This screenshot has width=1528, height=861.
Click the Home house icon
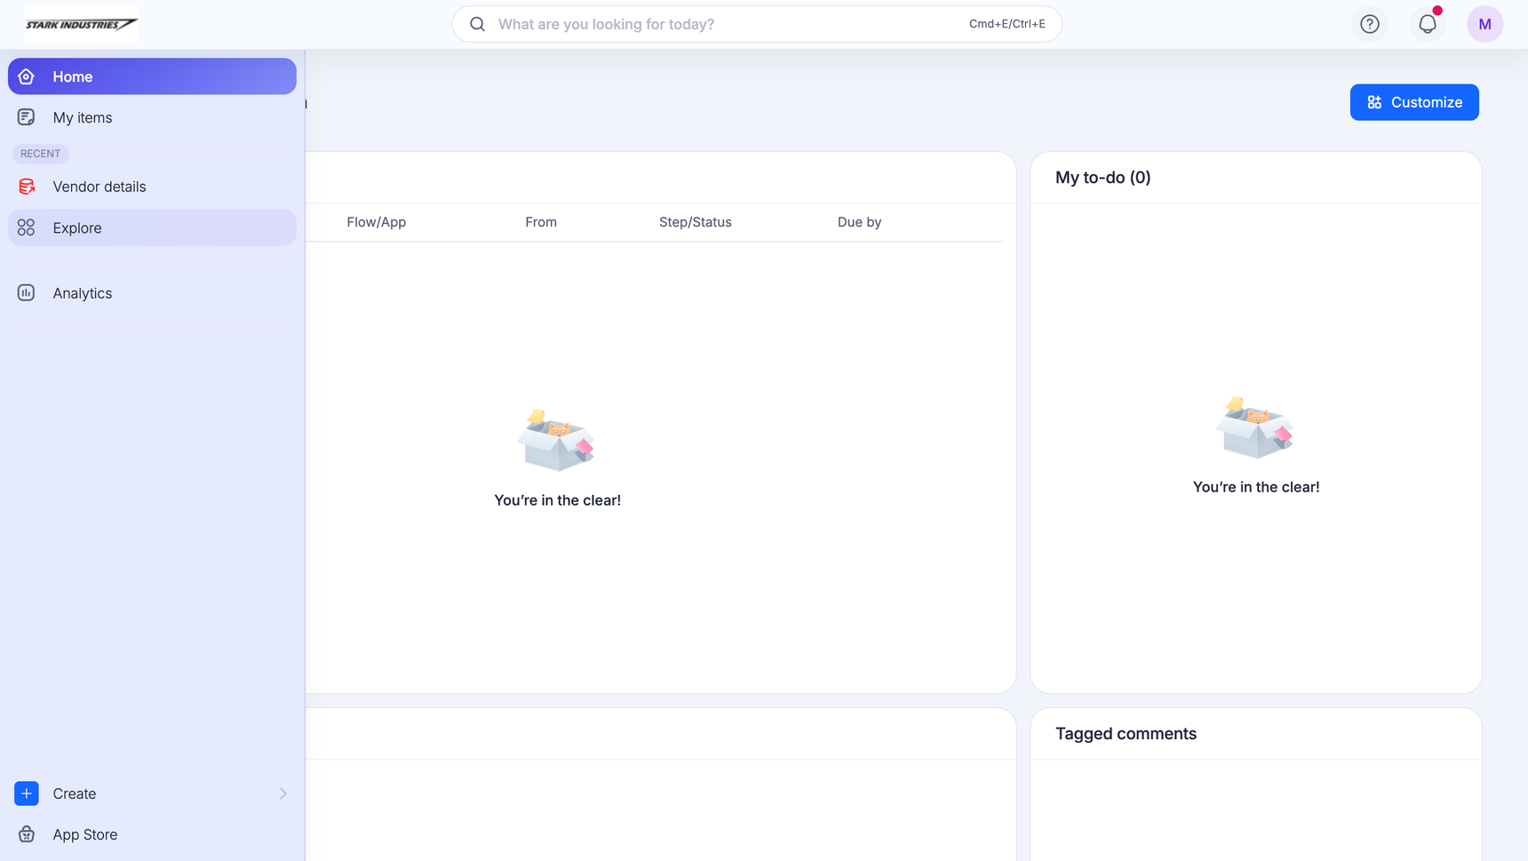point(27,76)
